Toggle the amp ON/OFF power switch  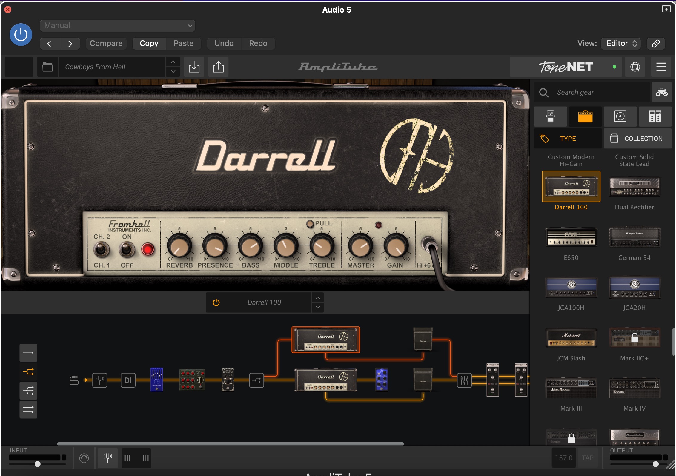pos(127,250)
